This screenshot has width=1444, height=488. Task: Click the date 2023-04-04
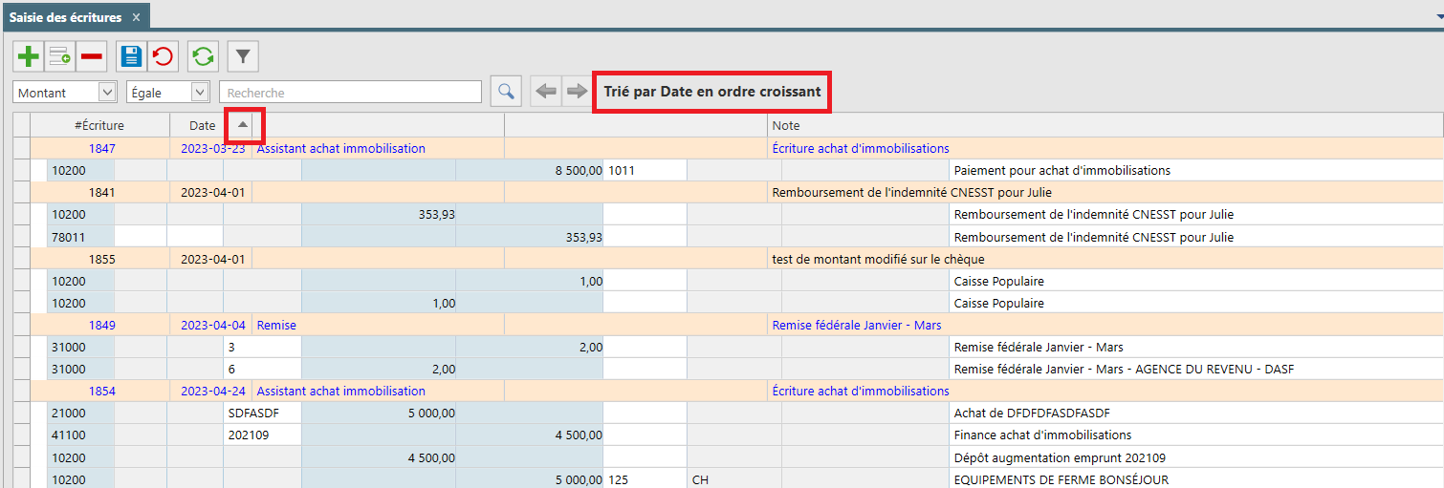(x=212, y=325)
